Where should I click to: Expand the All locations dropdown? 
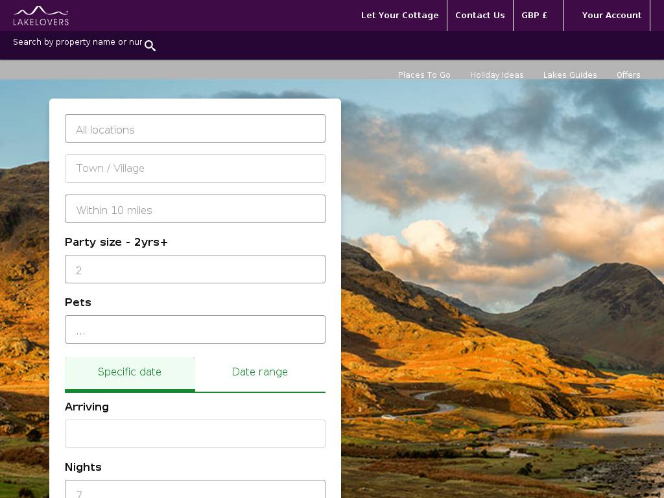(195, 129)
